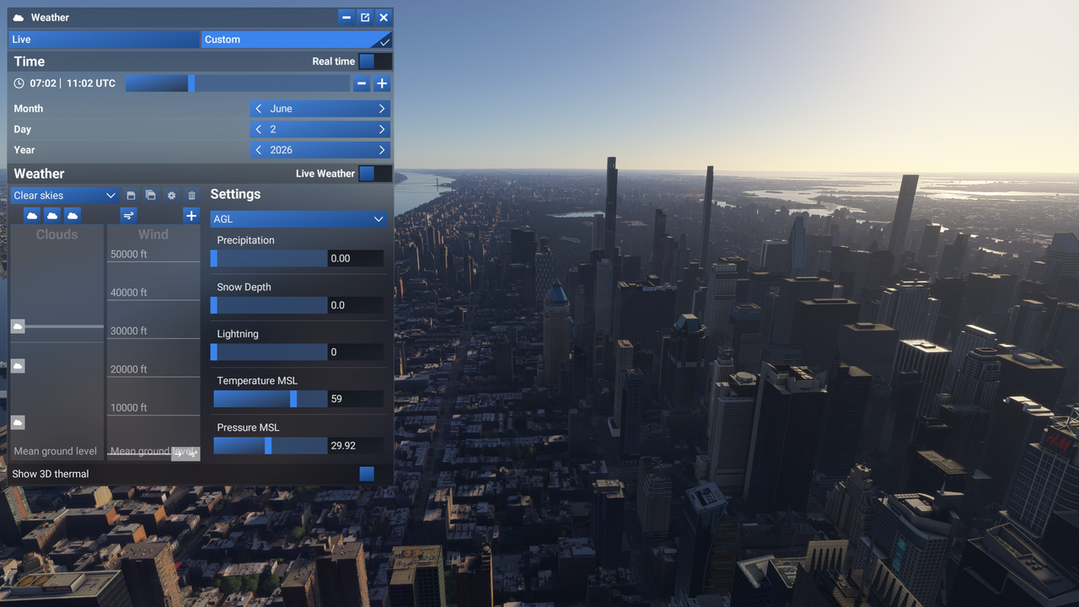Viewport: 1079px width, 607px height.
Task: Click the Clouds column header
Action: 56,234
